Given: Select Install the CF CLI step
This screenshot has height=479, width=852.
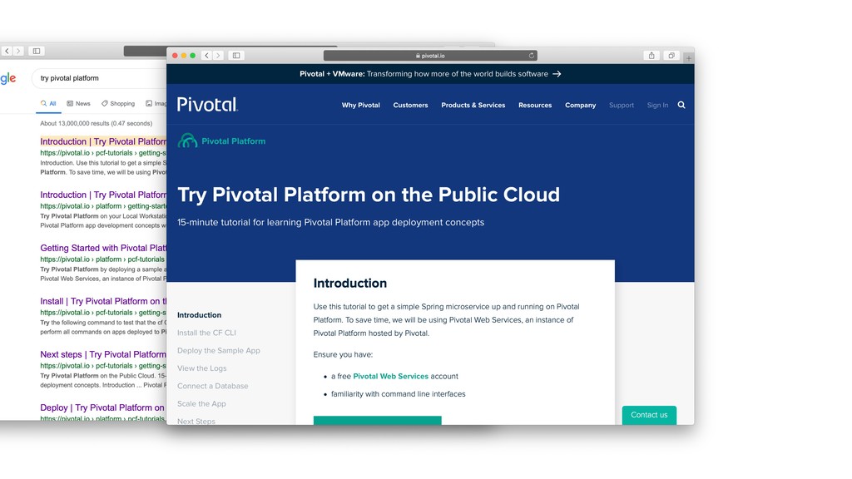Looking at the screenshot, I should tap(206, 333).
